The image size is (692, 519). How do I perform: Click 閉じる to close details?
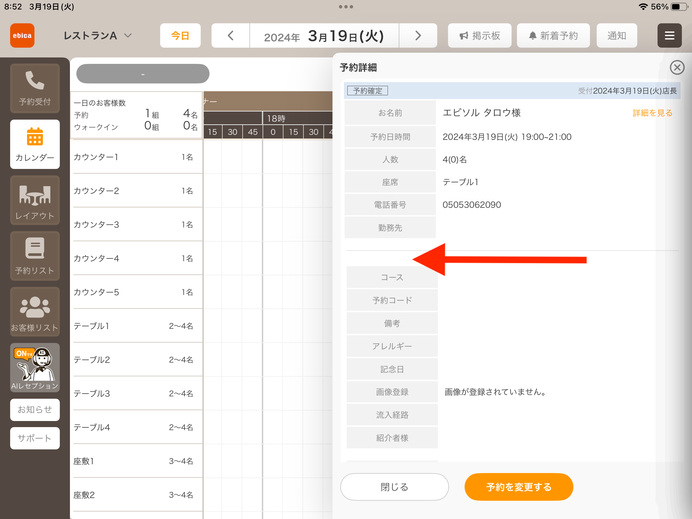coord(394,487)
